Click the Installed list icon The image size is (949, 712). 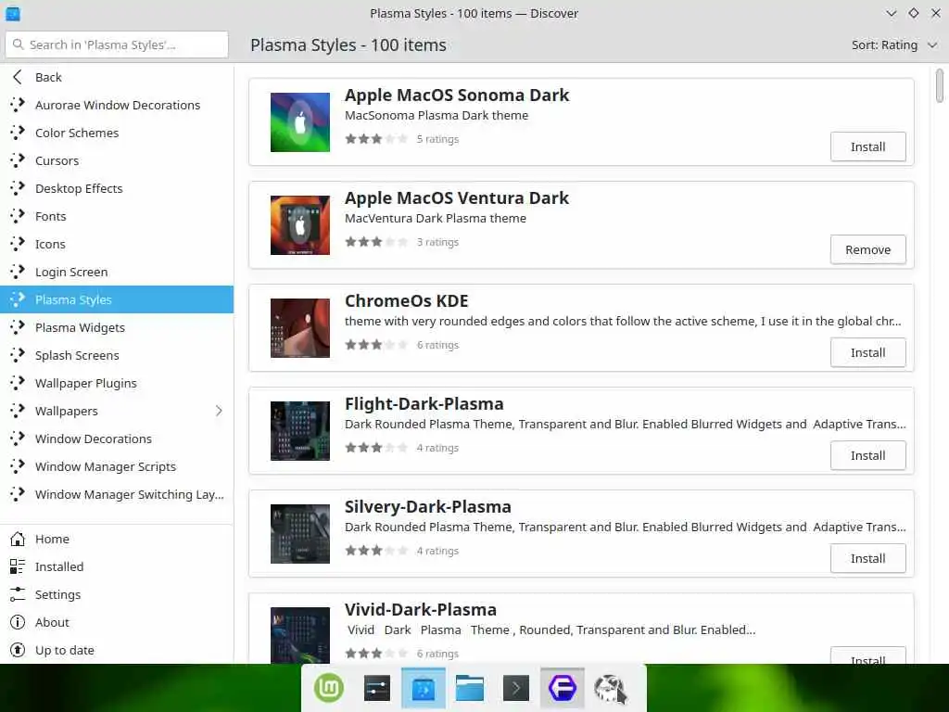coord(18,566)
